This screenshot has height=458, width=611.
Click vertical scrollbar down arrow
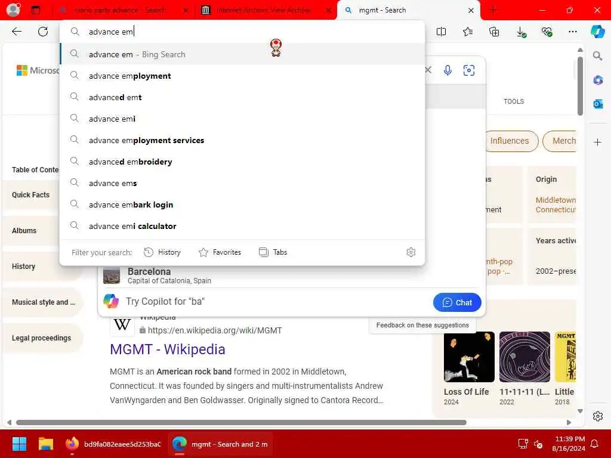[x=580, y=411]
